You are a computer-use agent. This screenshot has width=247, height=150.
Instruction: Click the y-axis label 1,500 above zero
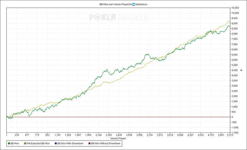coord(235,102)
